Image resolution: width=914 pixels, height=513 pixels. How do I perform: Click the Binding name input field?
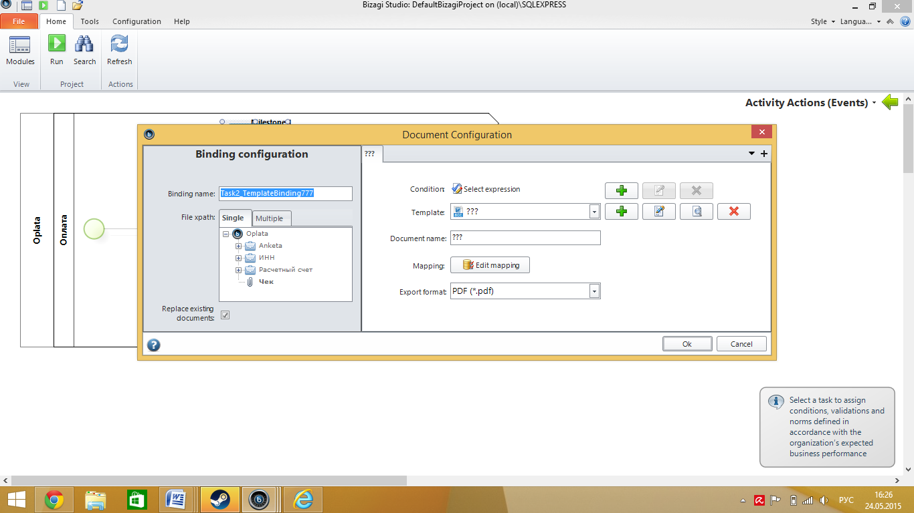pos(286,194)
